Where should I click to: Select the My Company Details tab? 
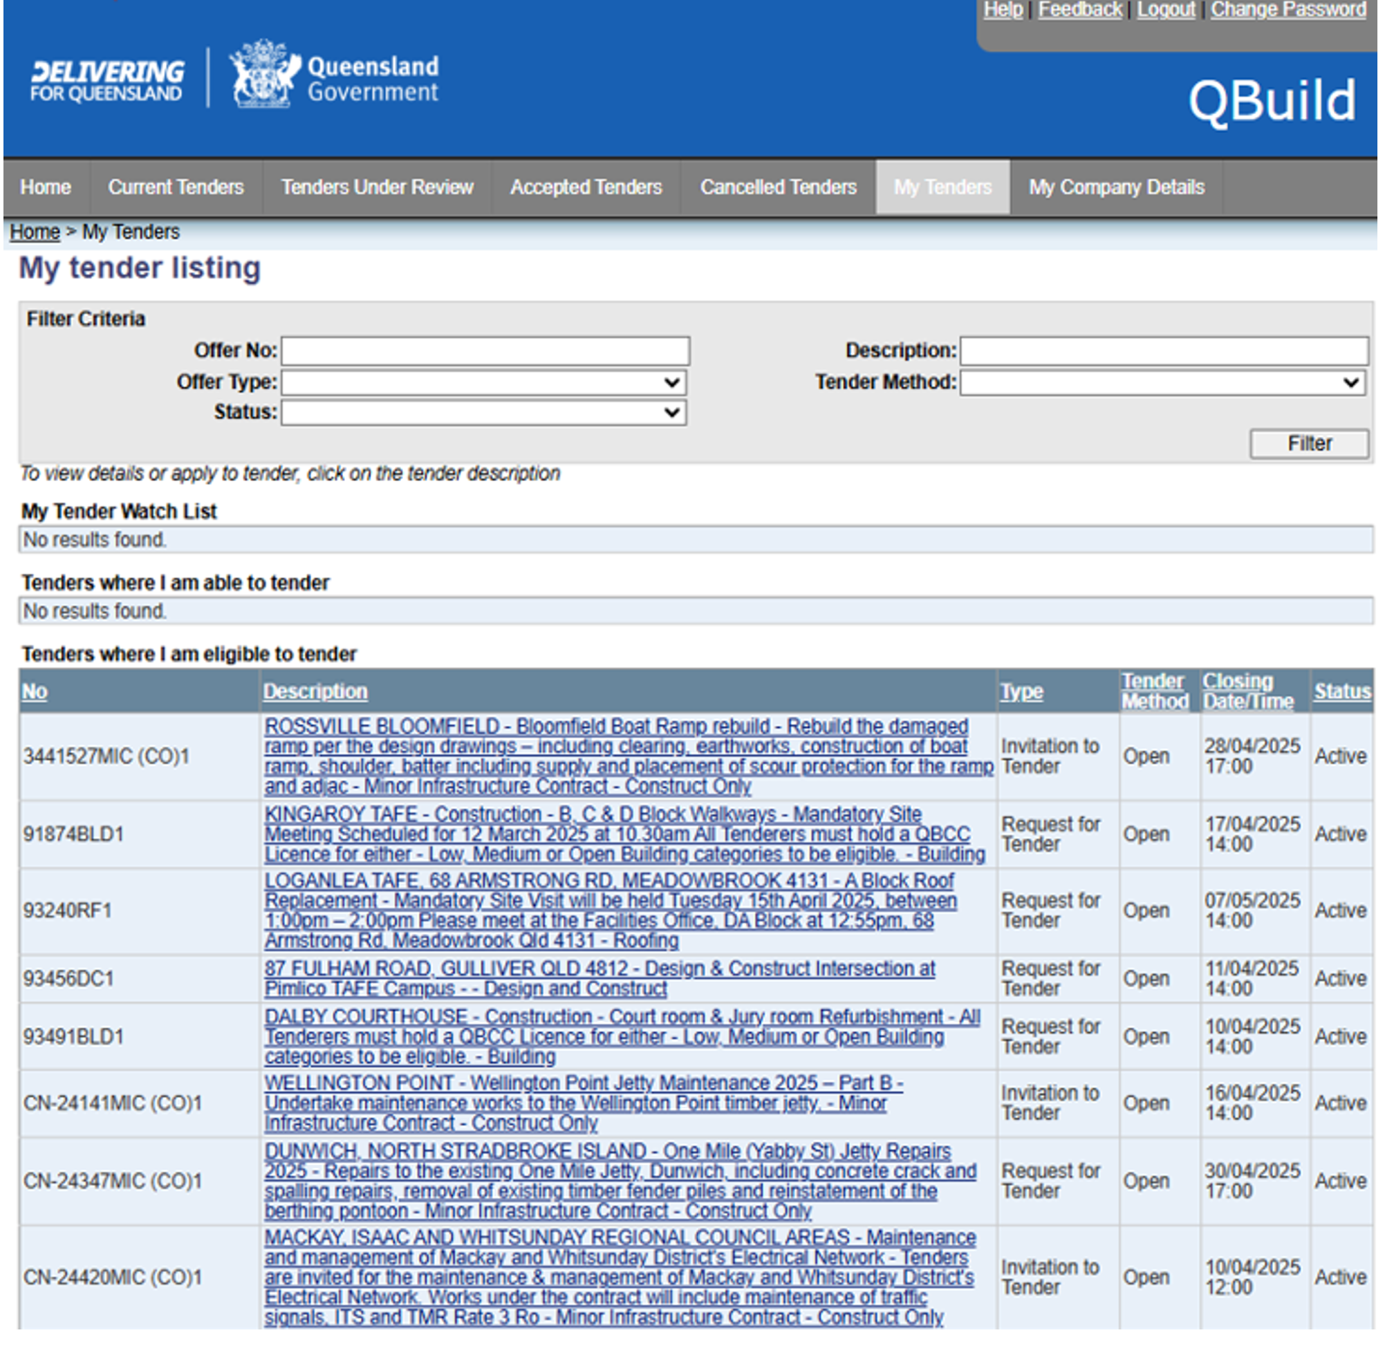[x=1116, y=187]
